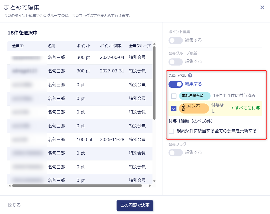This screenshot has height=214, width=270.
Task: Click the 18件を選択中 heading
Action: click(22, 33)
